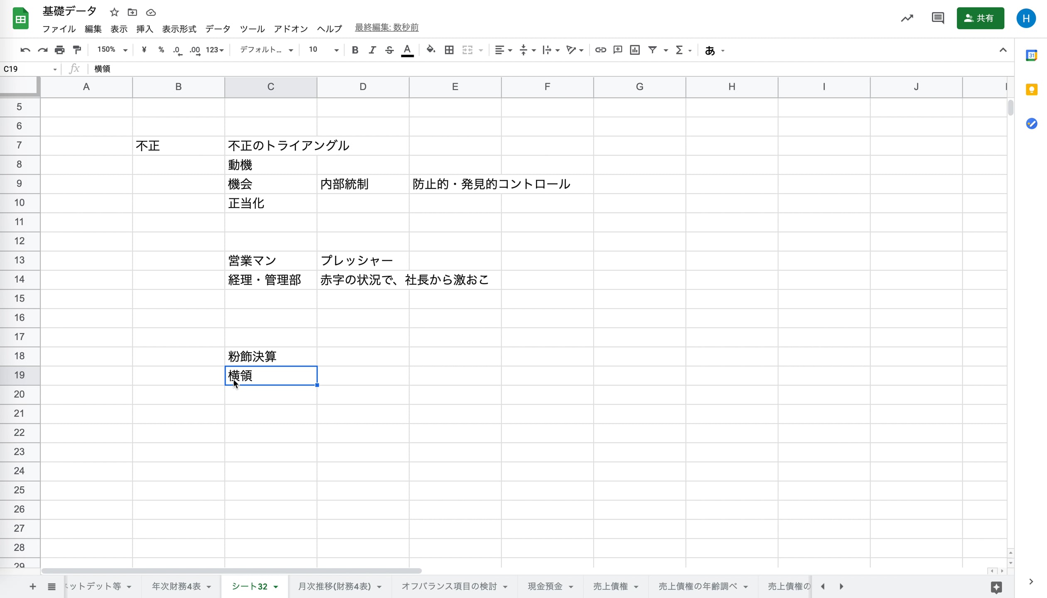Expand the 150% zoom dropdown
The height and width of the screenshot is (598, 1047).
click(x=112, y=50)
